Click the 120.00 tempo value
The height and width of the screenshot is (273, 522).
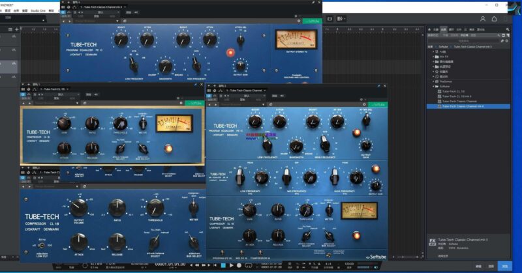[x=349, y=264]
